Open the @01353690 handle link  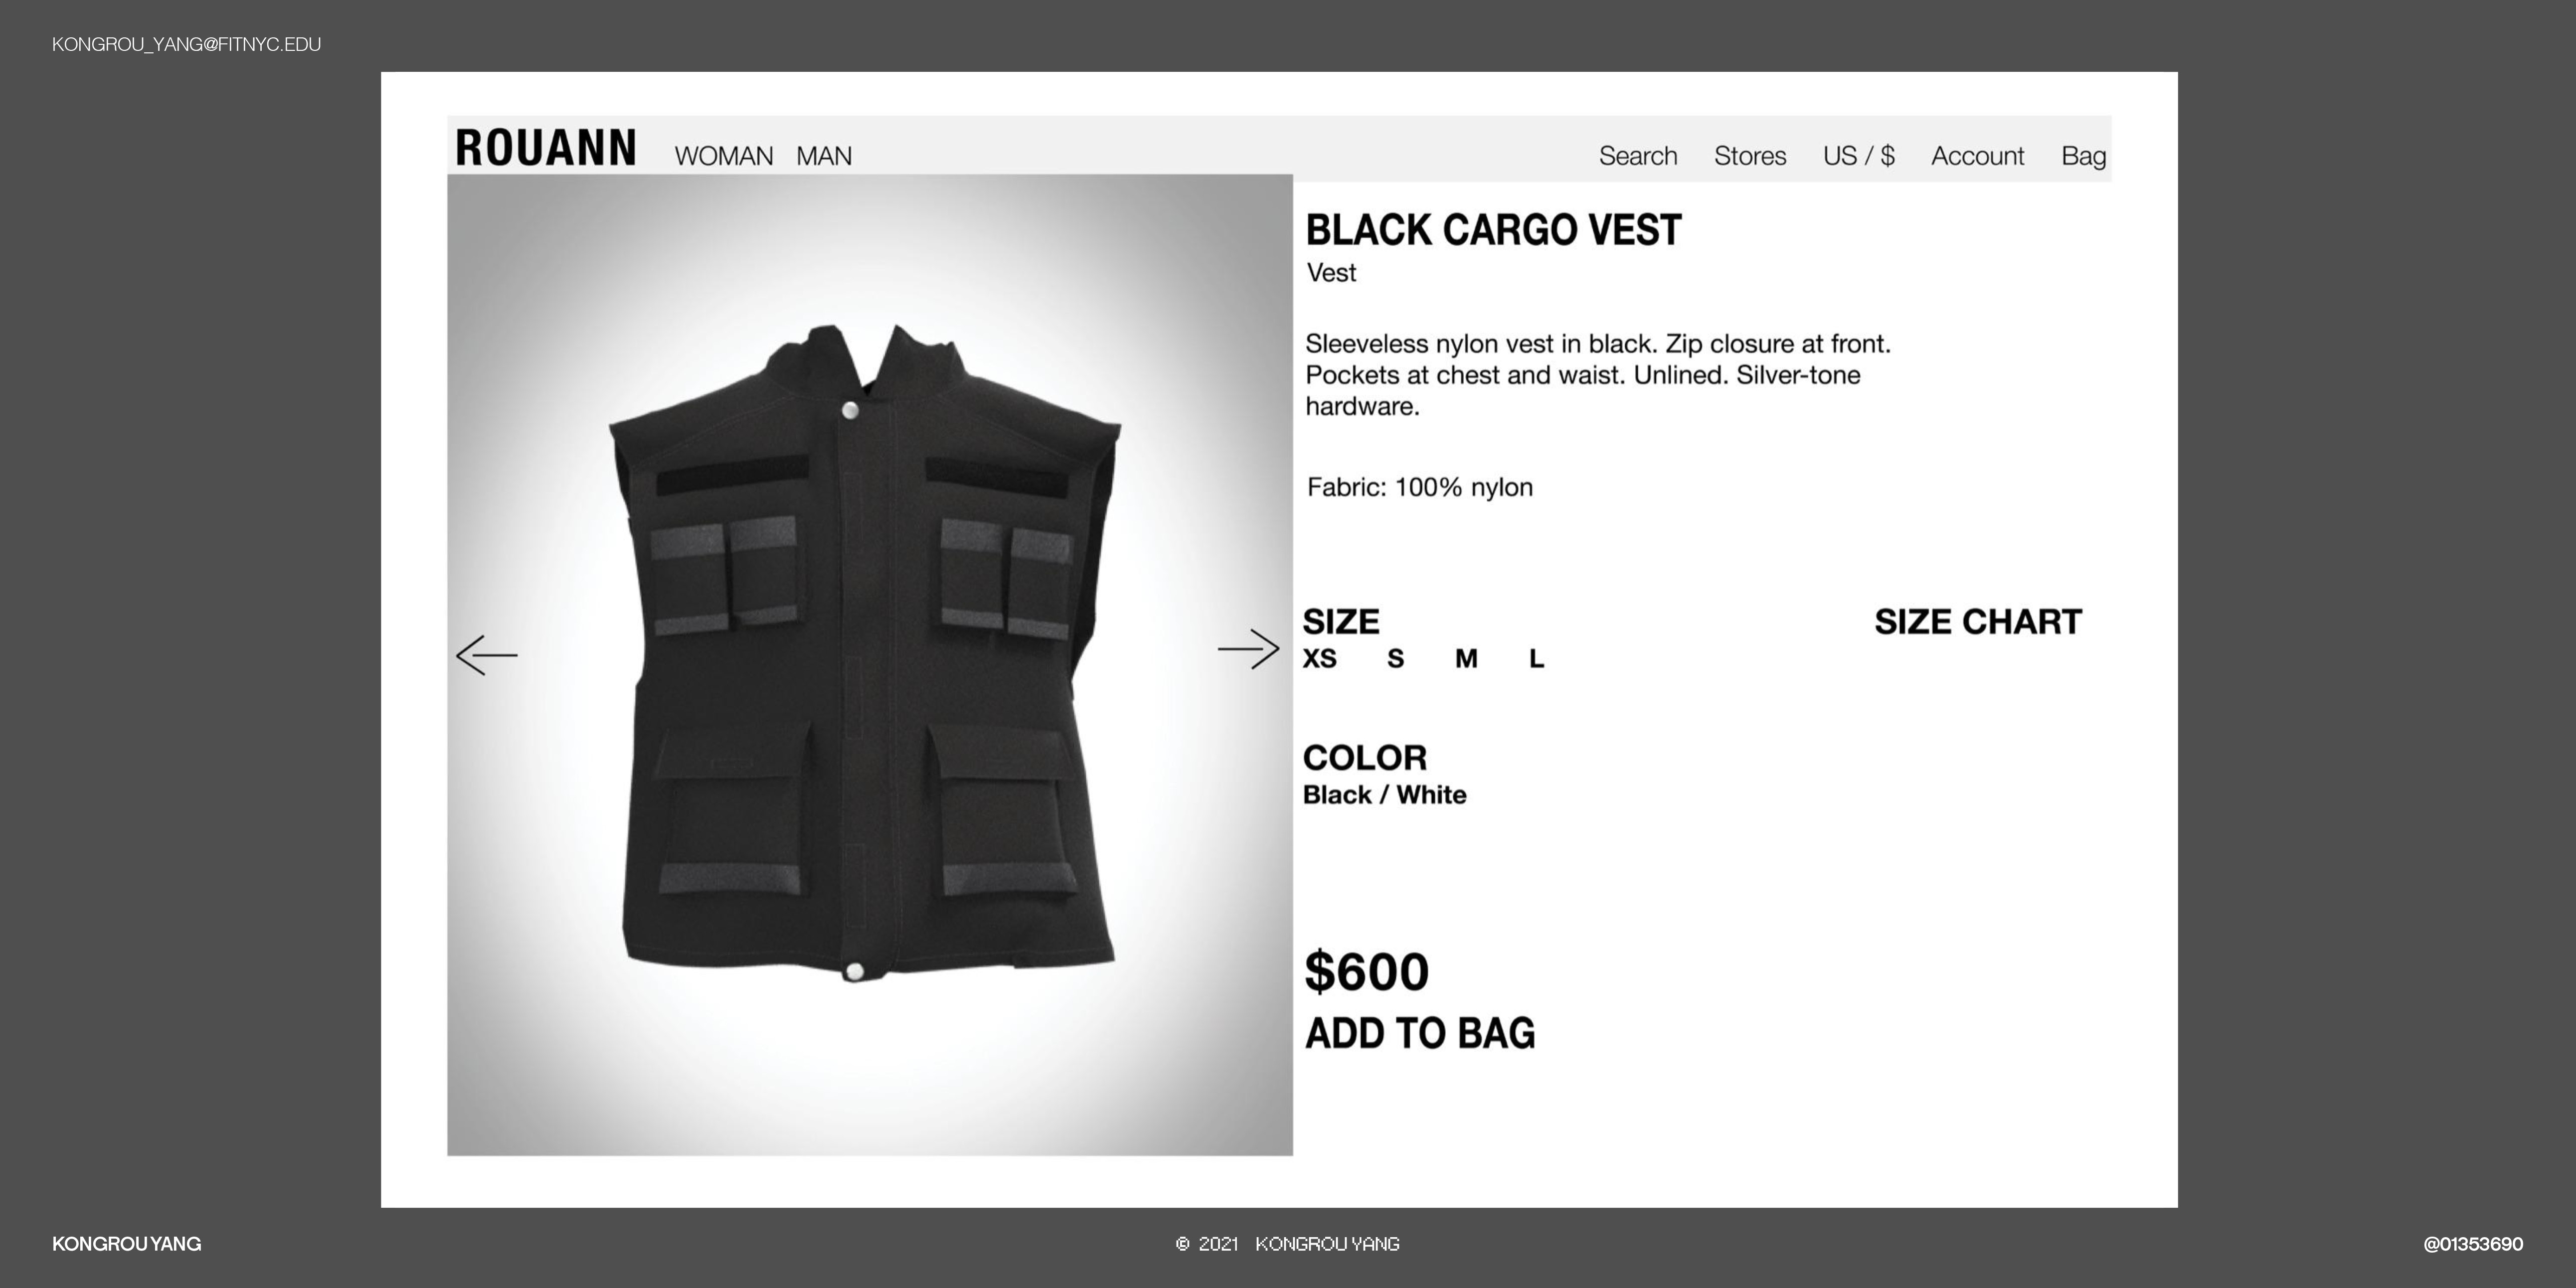2473,1244
